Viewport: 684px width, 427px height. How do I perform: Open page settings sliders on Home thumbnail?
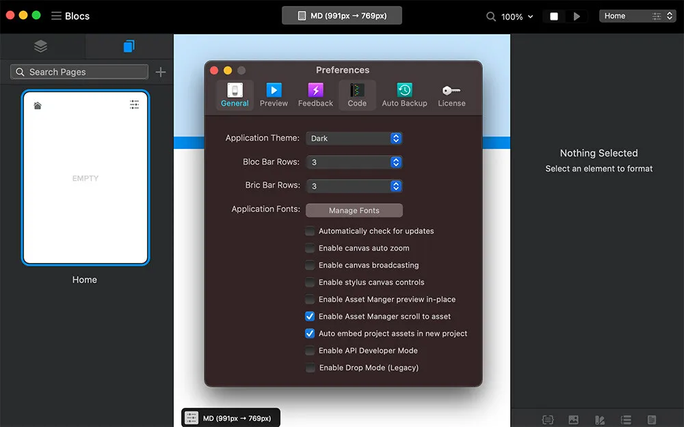tap(134, 105)
